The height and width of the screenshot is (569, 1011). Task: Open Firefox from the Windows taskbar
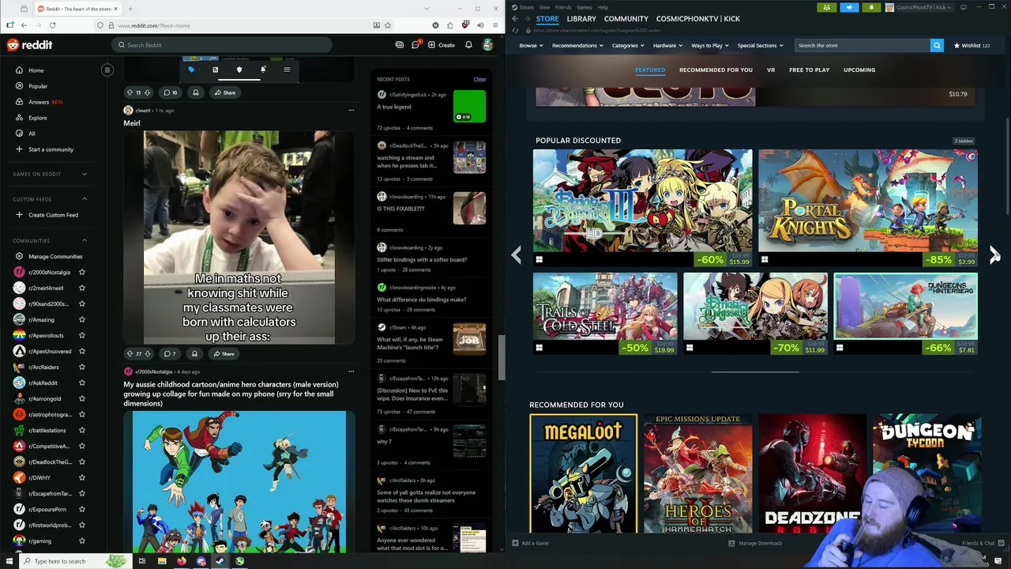[181, 561]
